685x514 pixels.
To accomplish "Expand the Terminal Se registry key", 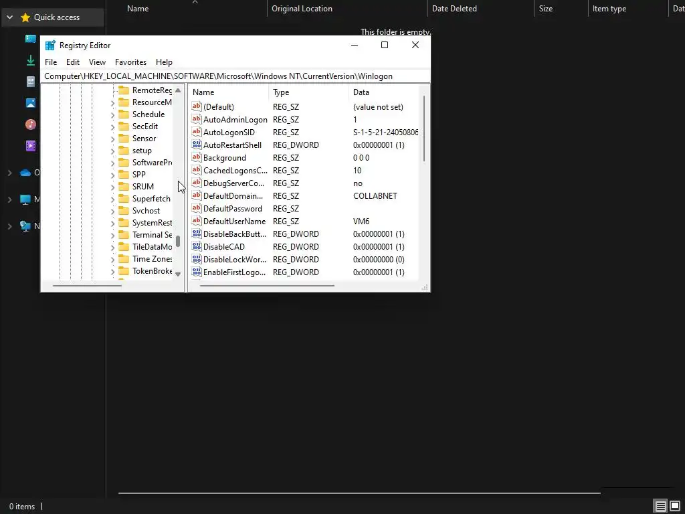I will tap(112, 235).
